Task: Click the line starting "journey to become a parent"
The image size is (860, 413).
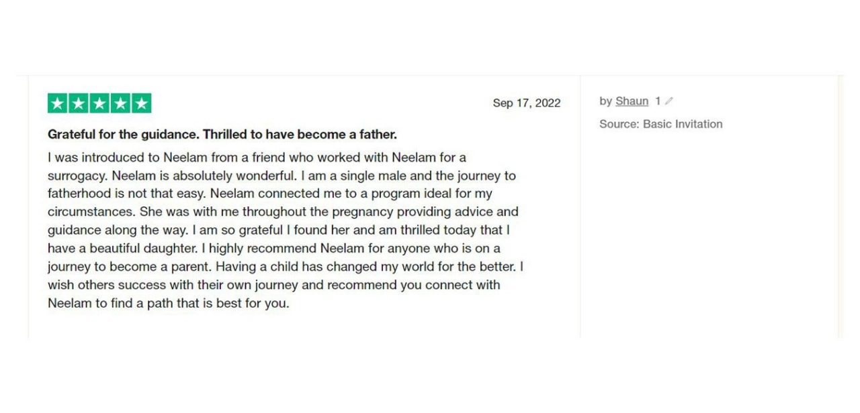Action: tap(286, 266)
